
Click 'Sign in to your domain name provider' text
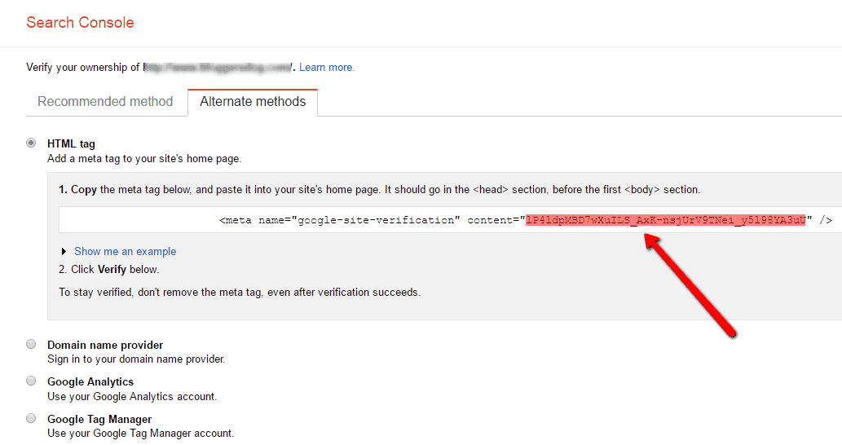(136, 359)
